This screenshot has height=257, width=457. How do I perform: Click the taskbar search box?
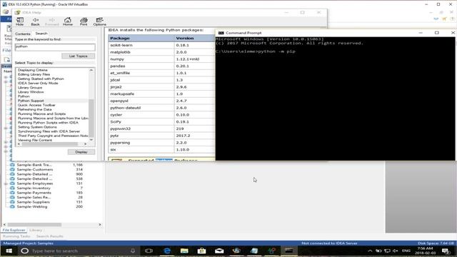[79, 251]
